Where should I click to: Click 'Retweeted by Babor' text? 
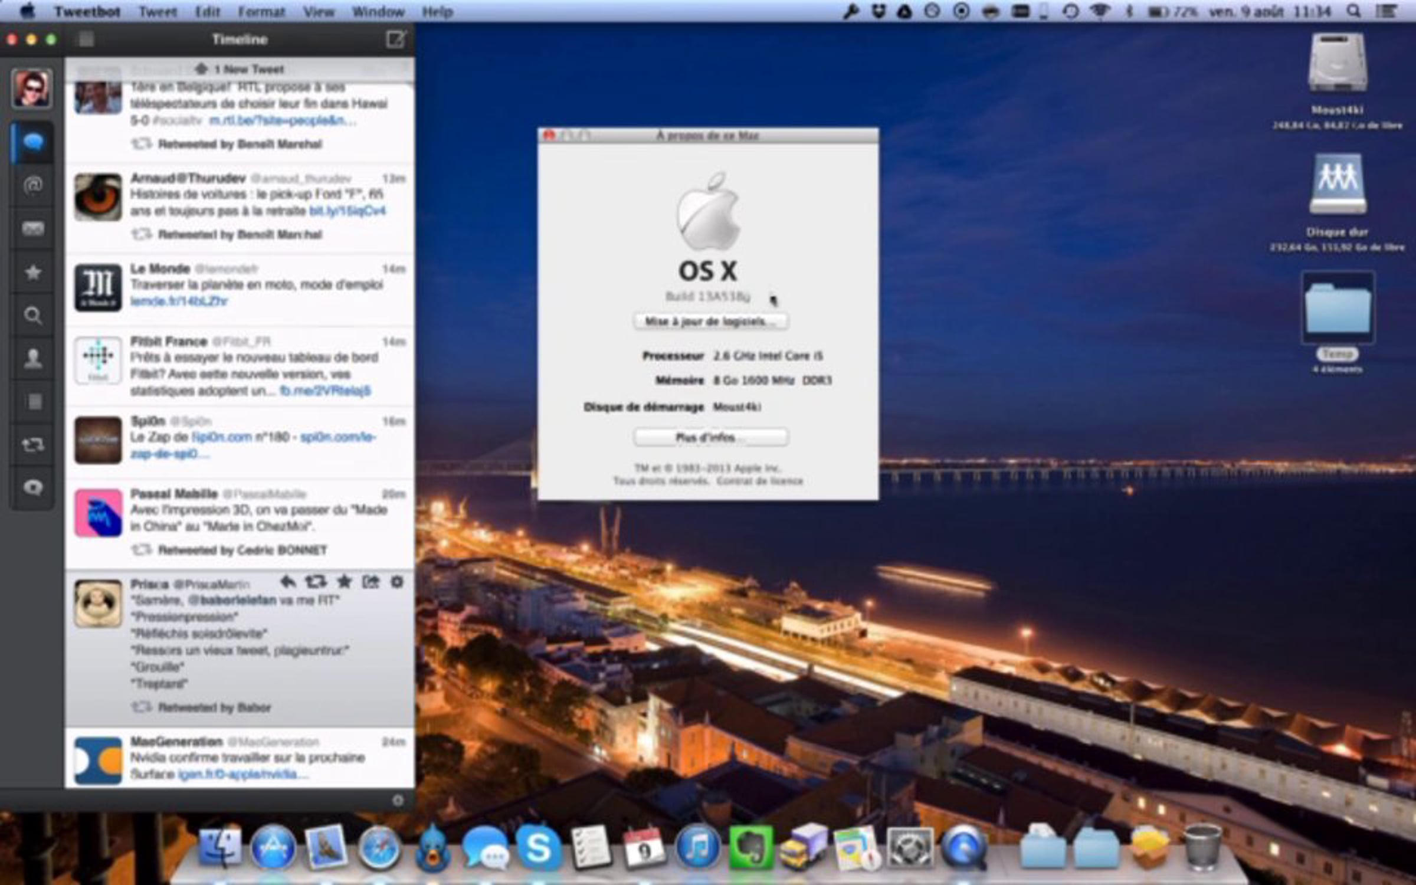214,707
